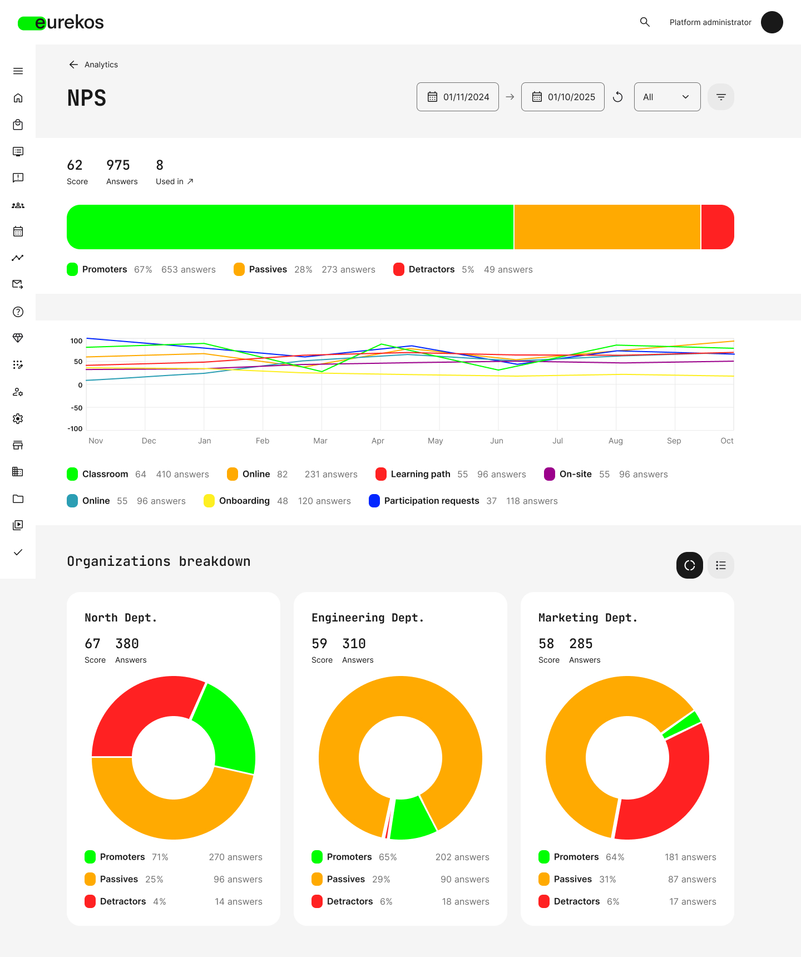Open the hamburger menu in the sidebar

(18, 71)
